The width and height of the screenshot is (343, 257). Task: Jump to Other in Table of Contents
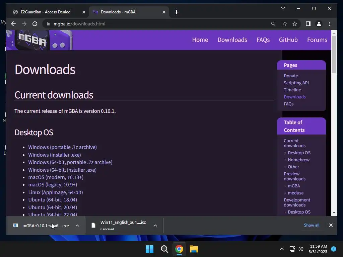(x=293, y=167)
